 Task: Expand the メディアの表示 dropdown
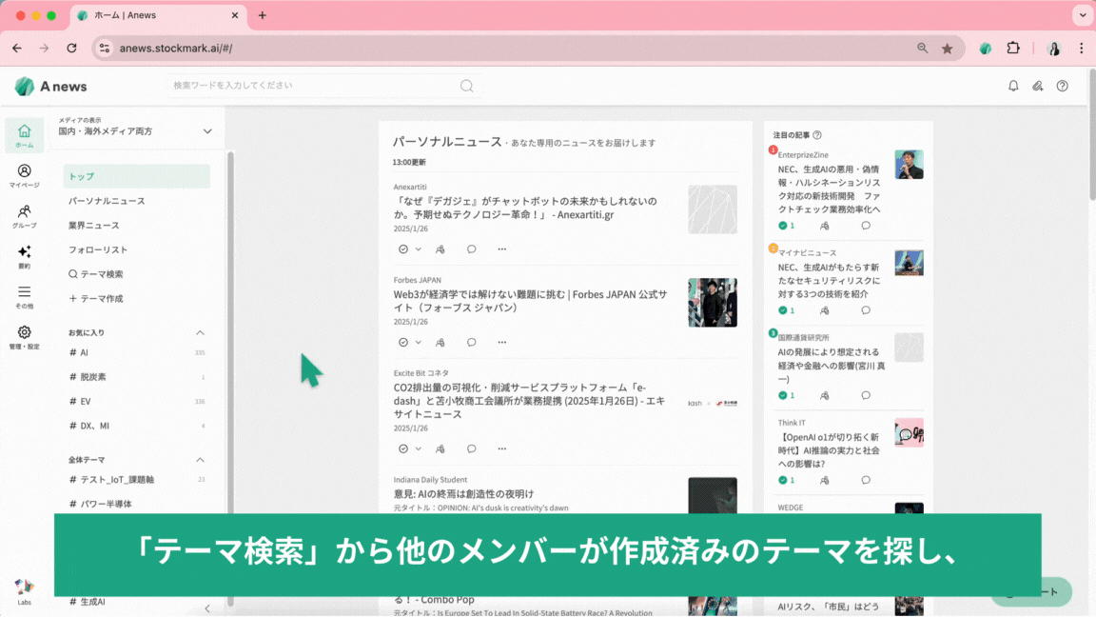coord(207,131)
